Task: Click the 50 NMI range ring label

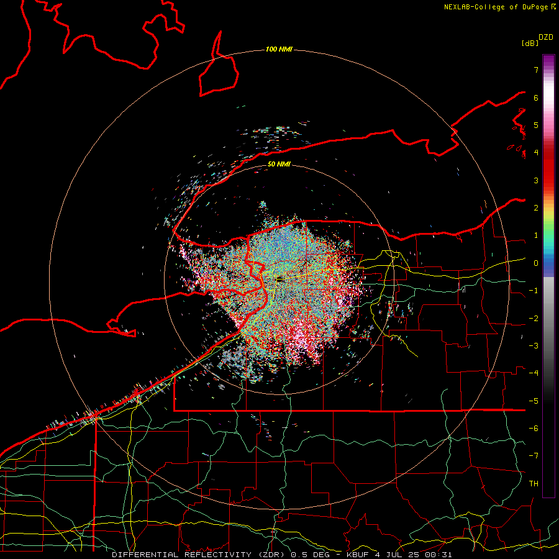Action: coord(279,164)
